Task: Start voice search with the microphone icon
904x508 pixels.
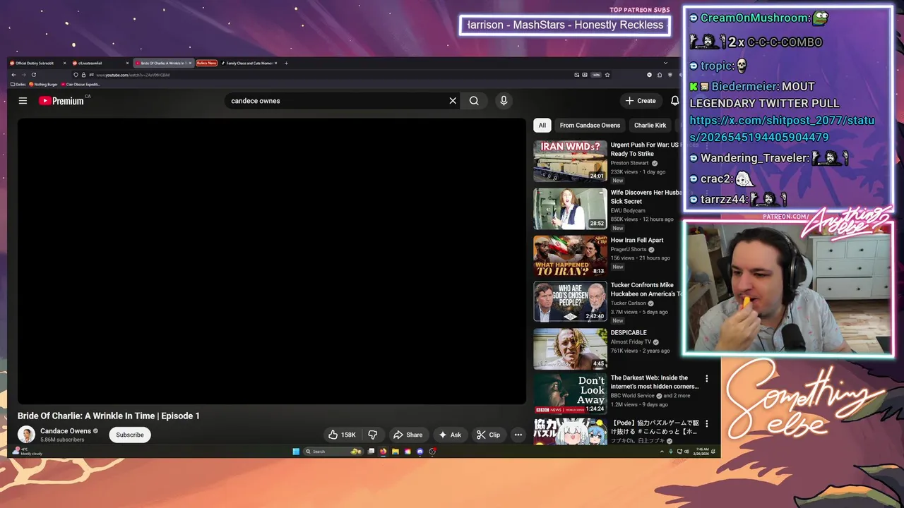Action: [504, 101]
